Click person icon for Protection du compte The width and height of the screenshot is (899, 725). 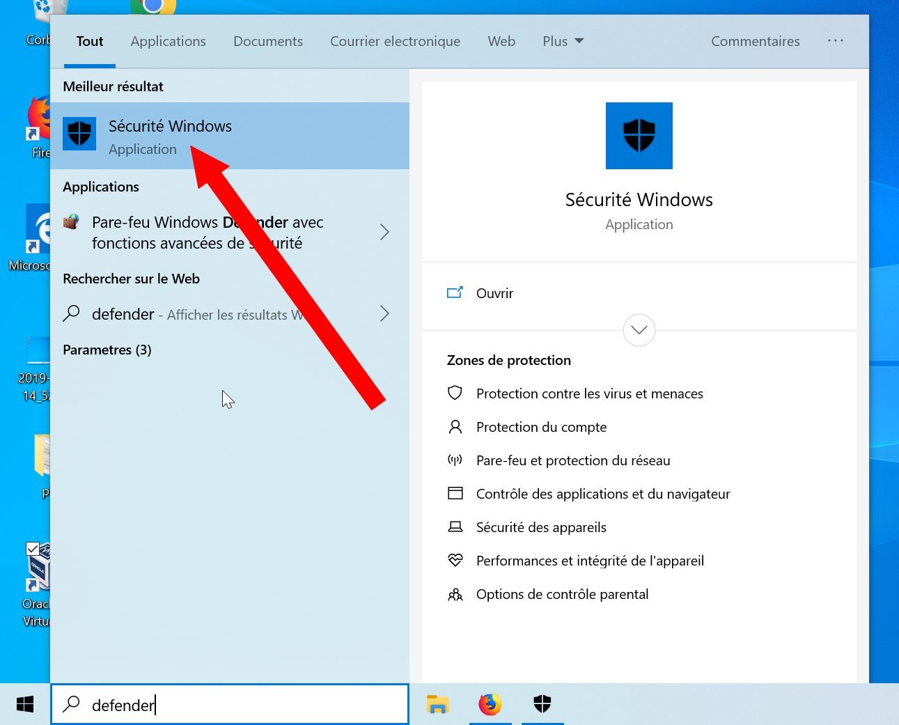click(x=455, y=427)
